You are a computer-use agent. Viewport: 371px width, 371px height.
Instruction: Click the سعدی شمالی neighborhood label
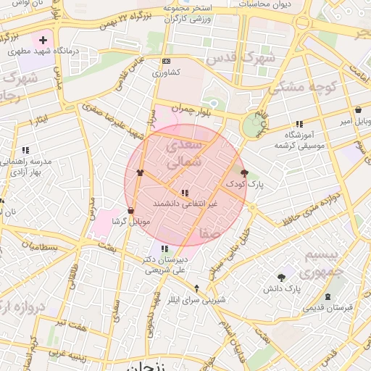coord(184,154)
